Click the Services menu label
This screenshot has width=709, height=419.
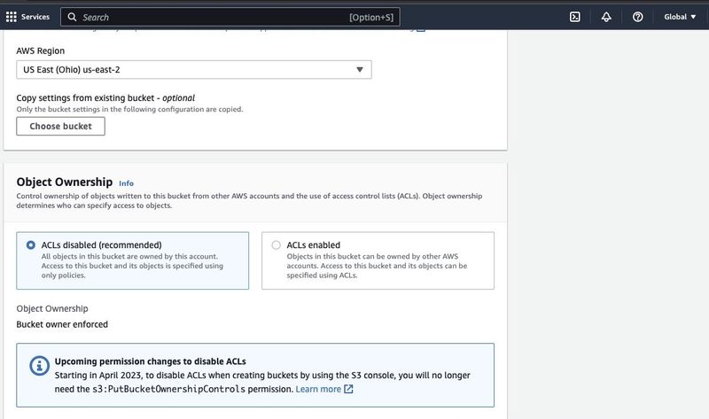[35, 16]
